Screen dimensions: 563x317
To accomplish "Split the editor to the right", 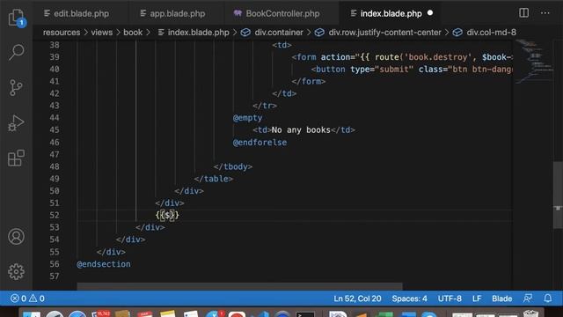I will coord(524,13).
